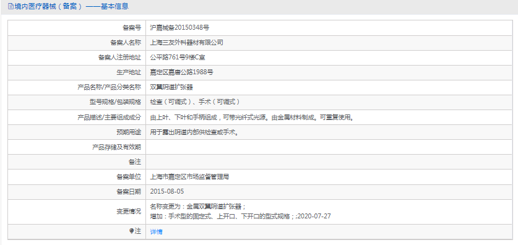
Task: Click the empty 备注 value cell
Action: [x=329, y=162]
